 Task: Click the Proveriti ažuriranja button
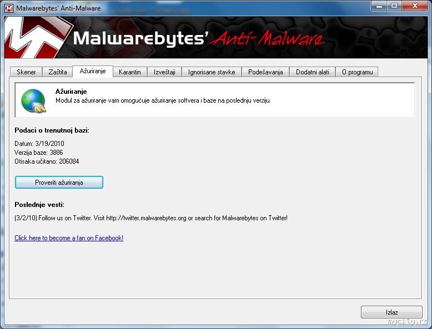pos(59,183)
